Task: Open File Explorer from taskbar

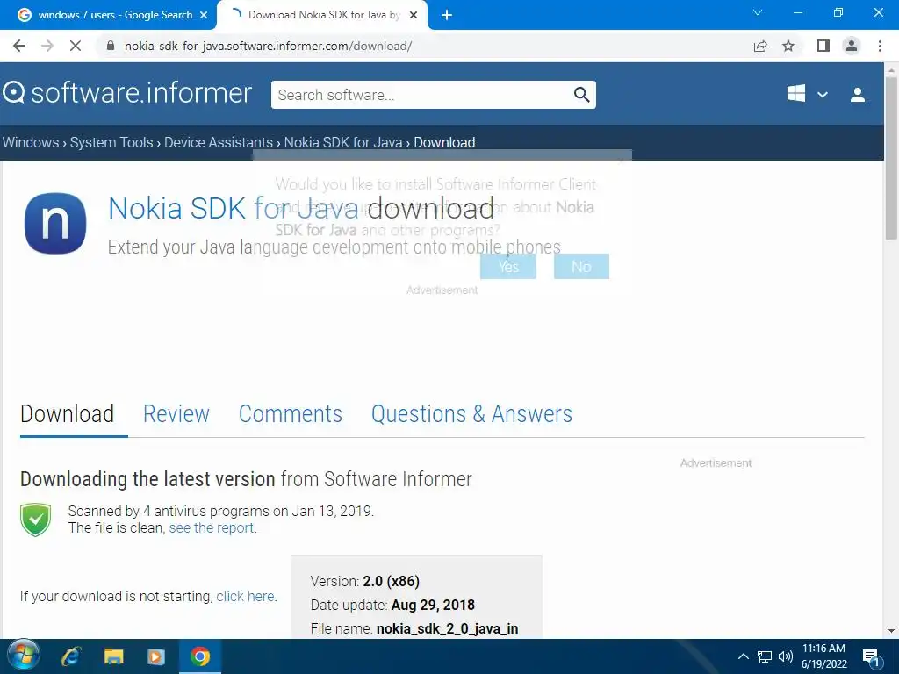Action: click(x=113, y=656)
